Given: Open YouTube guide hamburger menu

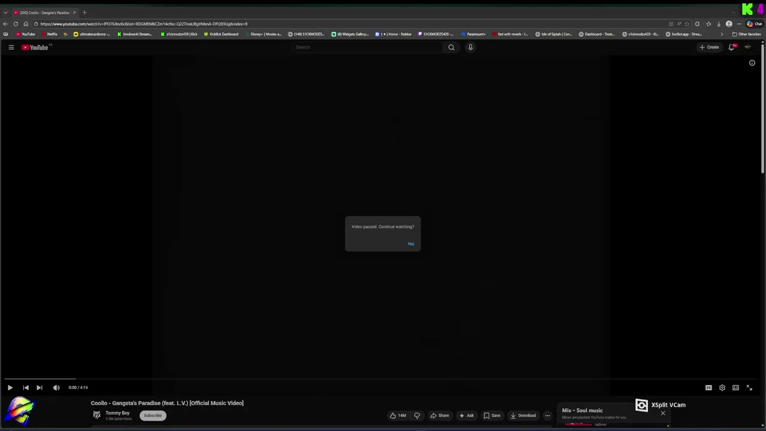Looking at the screenshot, I should click(11, 47).
